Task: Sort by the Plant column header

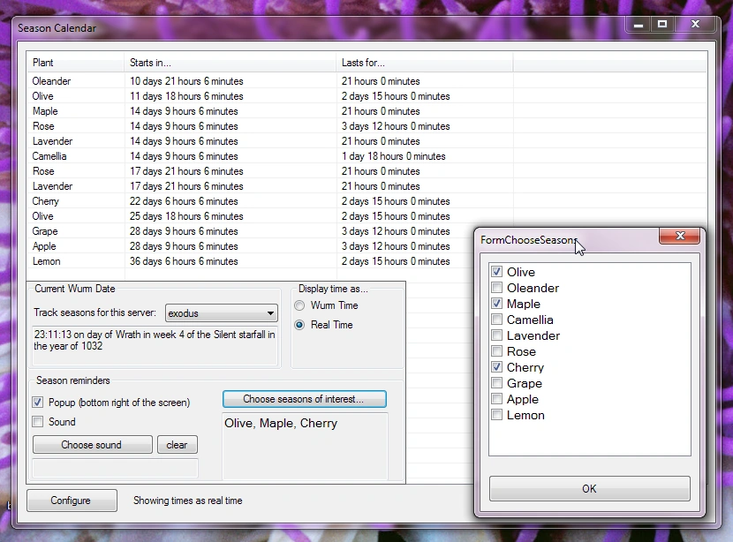Action: coord(75,63)
